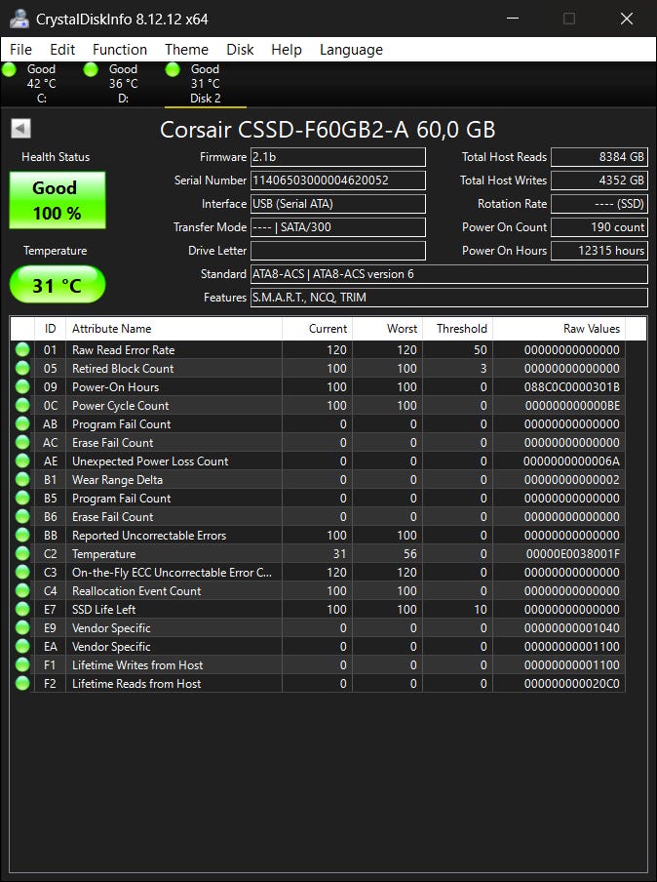
Task: Click the Good 100 % health status button
Action: click(58, 200)
